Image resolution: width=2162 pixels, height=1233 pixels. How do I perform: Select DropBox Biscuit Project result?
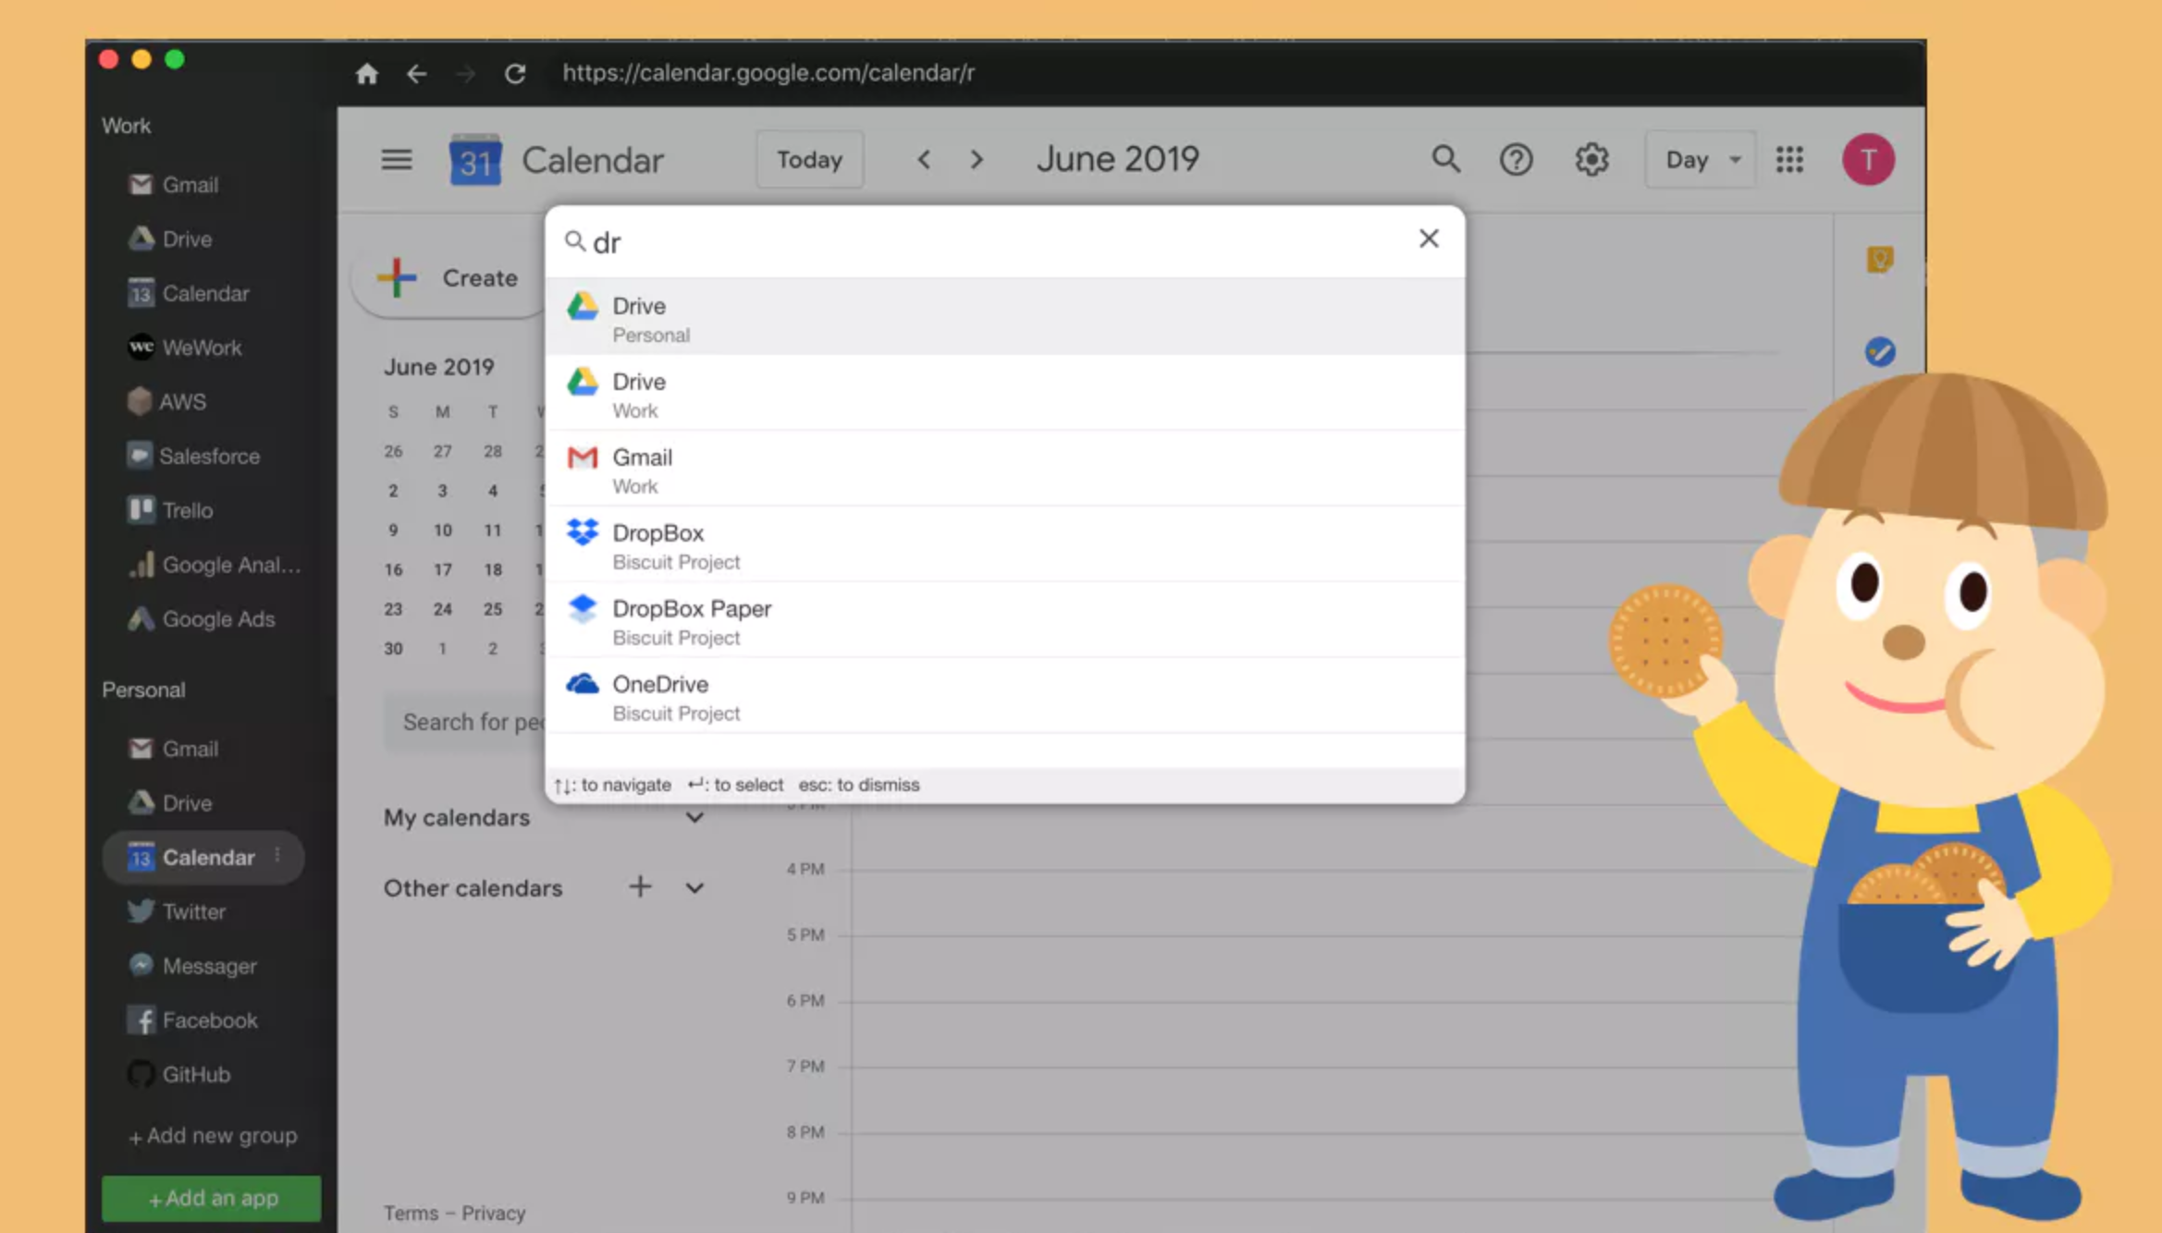[x=1005, y=545]
